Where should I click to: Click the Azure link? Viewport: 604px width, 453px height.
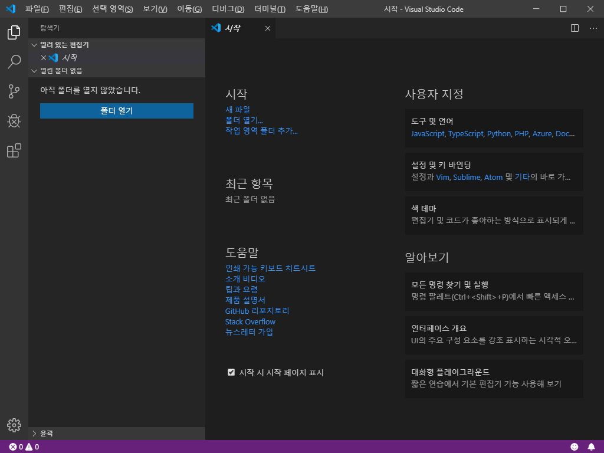(x=542, y=134)
